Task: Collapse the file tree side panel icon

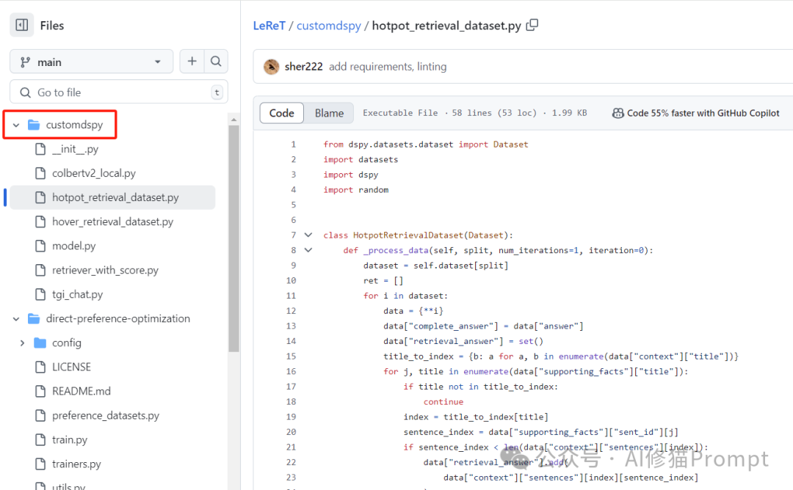Action: 22,25
